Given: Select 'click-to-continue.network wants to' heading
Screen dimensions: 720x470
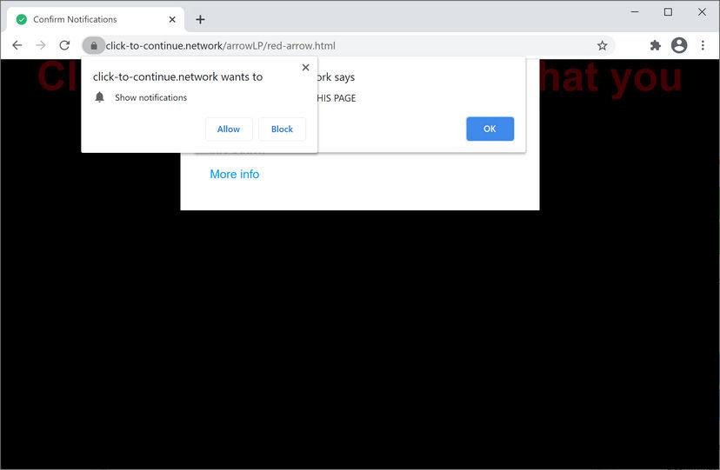Looking at the screenshot, I should point(177,77).
